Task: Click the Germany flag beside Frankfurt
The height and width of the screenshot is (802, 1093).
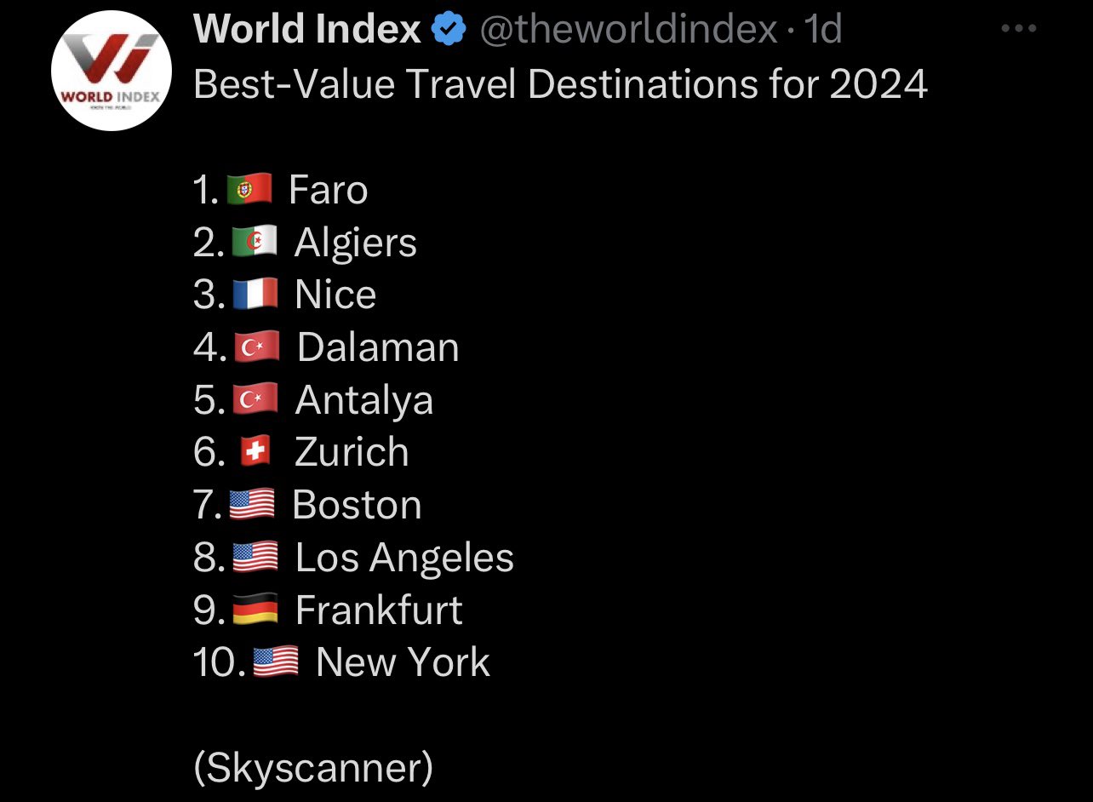Action: coord(255,610)
